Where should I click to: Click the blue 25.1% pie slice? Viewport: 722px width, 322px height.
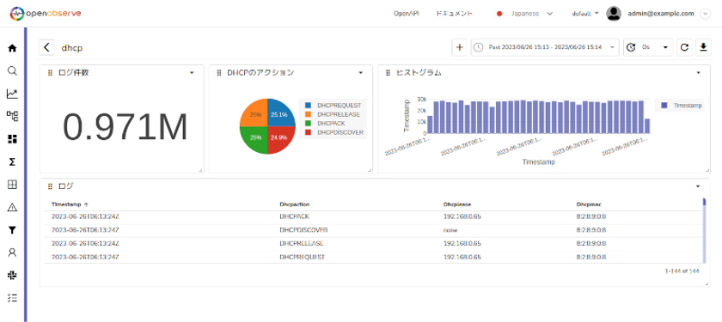coord(280,113)
